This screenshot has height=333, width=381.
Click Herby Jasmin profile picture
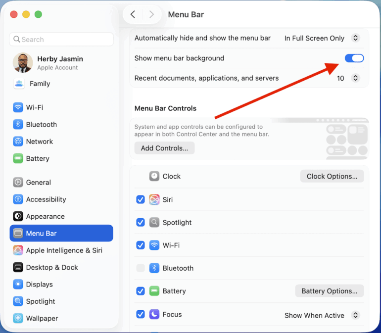[23, 63]
